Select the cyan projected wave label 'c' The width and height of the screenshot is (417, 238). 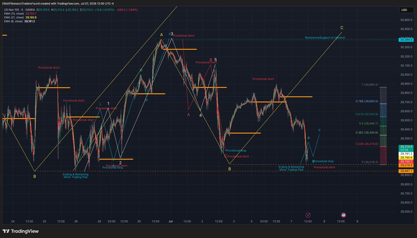coord(319,130)
